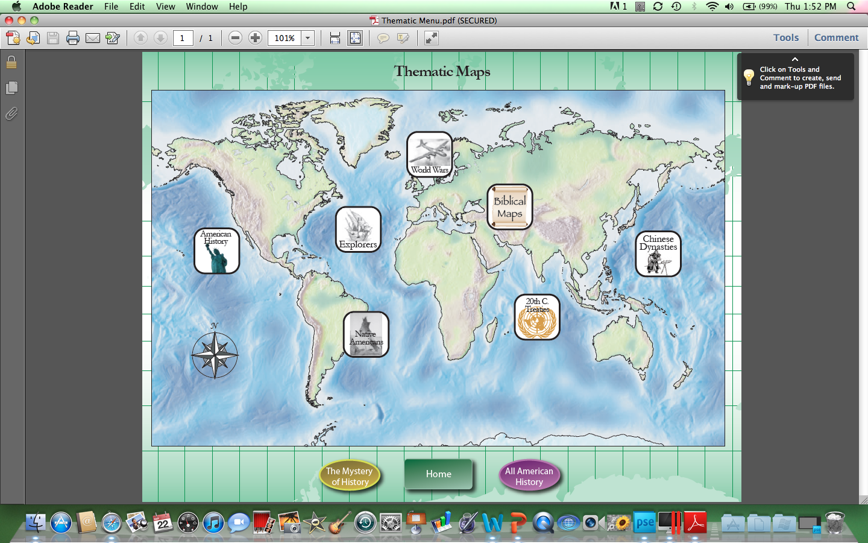The height and width of the screenshot is (543, 868).
Task: Open the zoom percentage dropdown
Action: click(307, 37)
